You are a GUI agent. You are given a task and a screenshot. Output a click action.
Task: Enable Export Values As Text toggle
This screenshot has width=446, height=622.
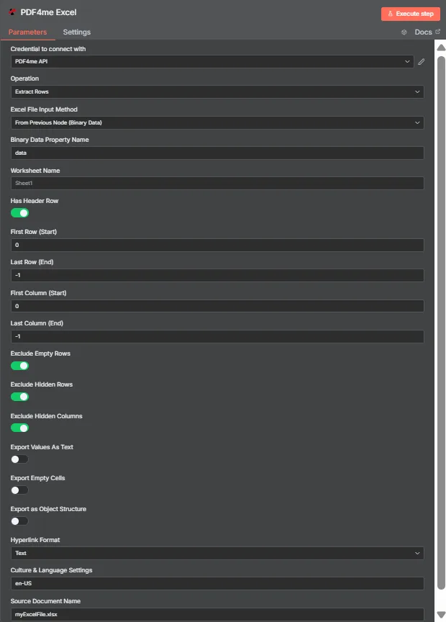(20, 459)
